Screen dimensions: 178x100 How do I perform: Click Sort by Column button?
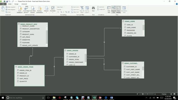click(87, 10)
